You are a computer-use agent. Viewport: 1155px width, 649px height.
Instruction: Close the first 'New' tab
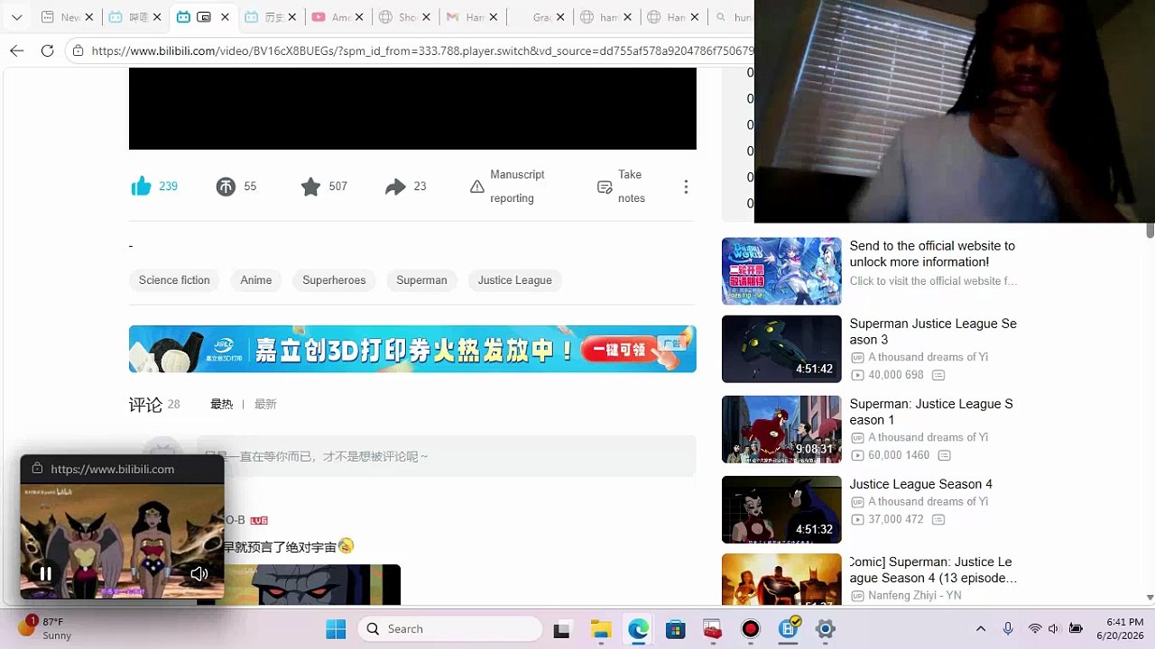[x=91, y=17]
